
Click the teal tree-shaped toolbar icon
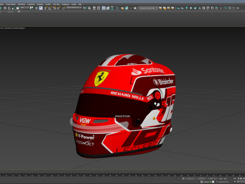click(187, 8)
